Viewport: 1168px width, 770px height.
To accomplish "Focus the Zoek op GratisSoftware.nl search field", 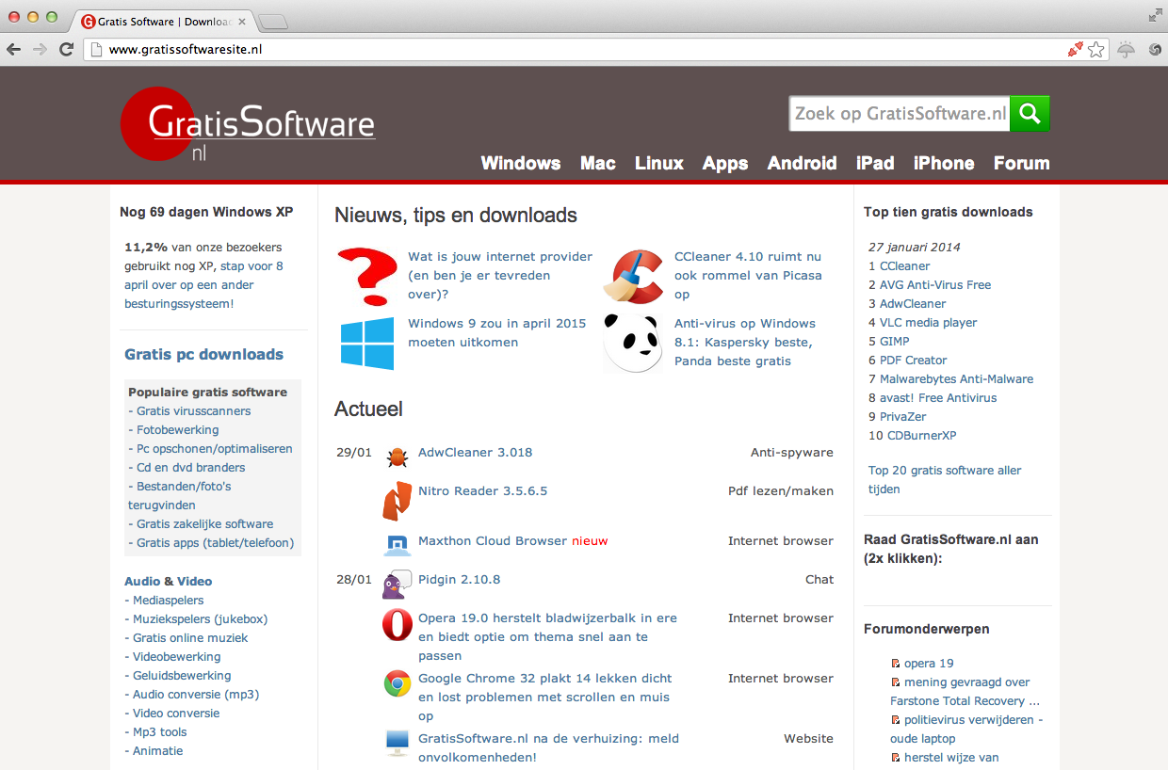I will (x=900, y=114).
